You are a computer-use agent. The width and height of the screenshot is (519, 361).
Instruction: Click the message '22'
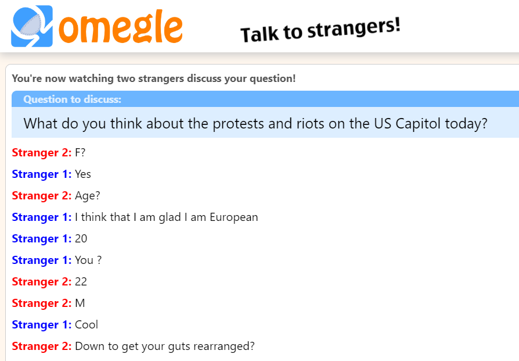coord(81,281)
